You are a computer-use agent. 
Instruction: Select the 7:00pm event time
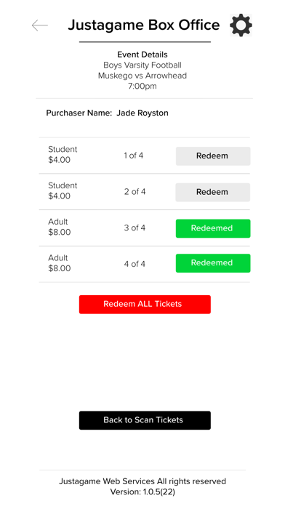coord(142,87)
